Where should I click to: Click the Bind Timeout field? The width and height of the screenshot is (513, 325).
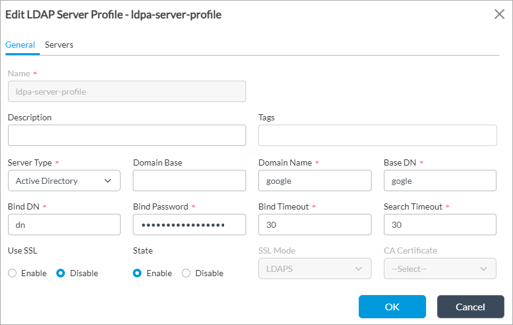[315, 225]
